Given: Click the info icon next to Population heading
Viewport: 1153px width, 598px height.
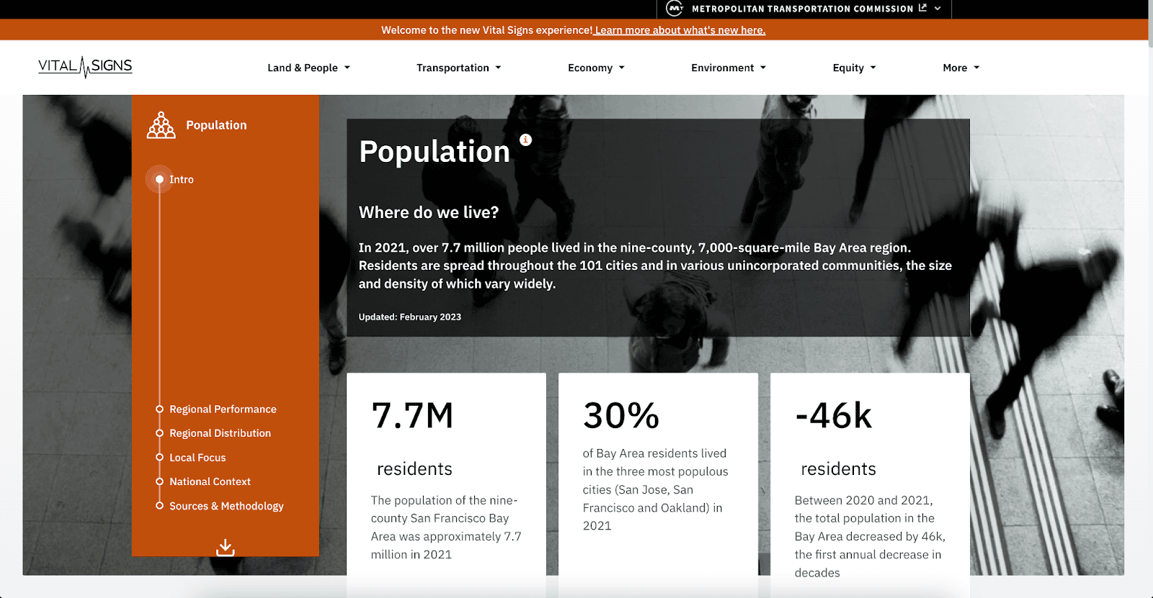Looking at the screenshot, I should pos(526,140).
